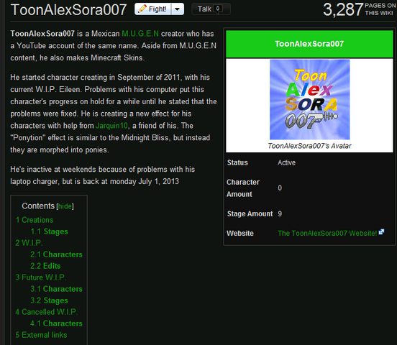Click the Stage Amount value 9

[x=280, y=213]
